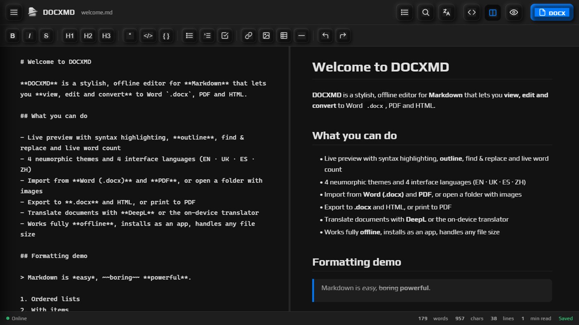Click the DOCXMD logo icon
Viewport: 579px width, 325px height.
coord(33,12)
